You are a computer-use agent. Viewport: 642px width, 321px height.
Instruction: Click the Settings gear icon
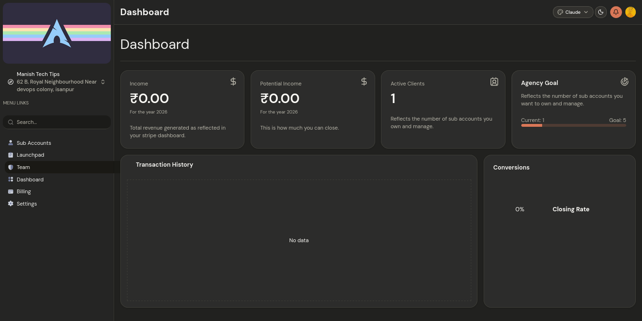coord(10,204)
